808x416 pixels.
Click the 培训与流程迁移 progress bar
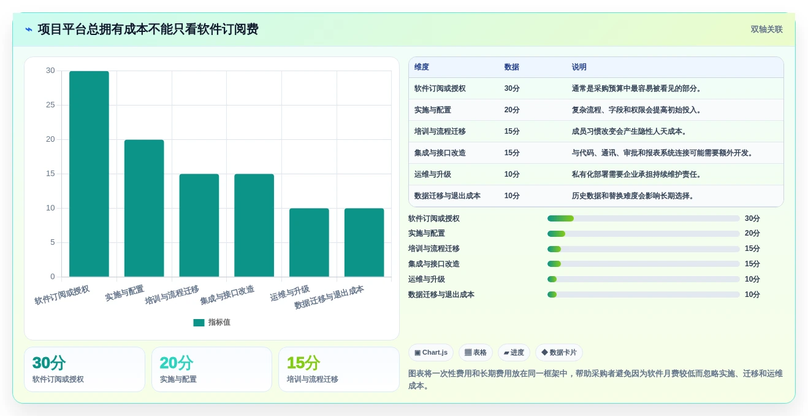(x=644, y=249)
